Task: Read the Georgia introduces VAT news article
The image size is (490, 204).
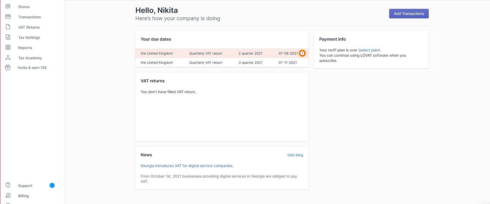Action: (187, 166)
